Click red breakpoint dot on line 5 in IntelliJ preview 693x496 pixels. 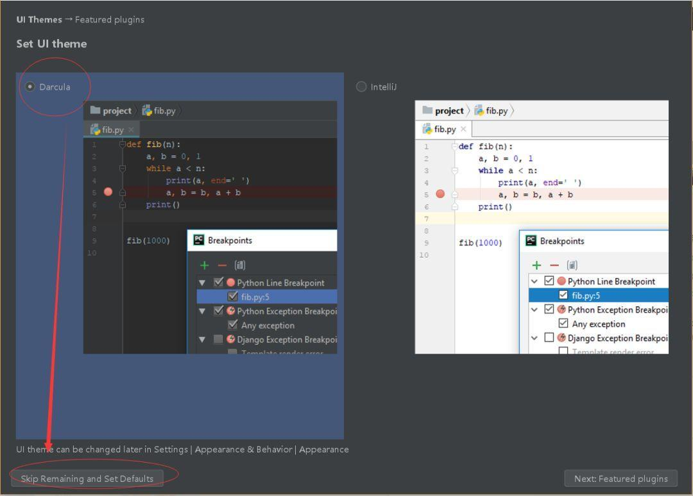point(440,194)
